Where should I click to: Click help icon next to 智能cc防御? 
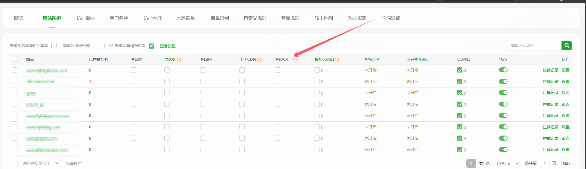pyautogui.click(x=337, y=60)
